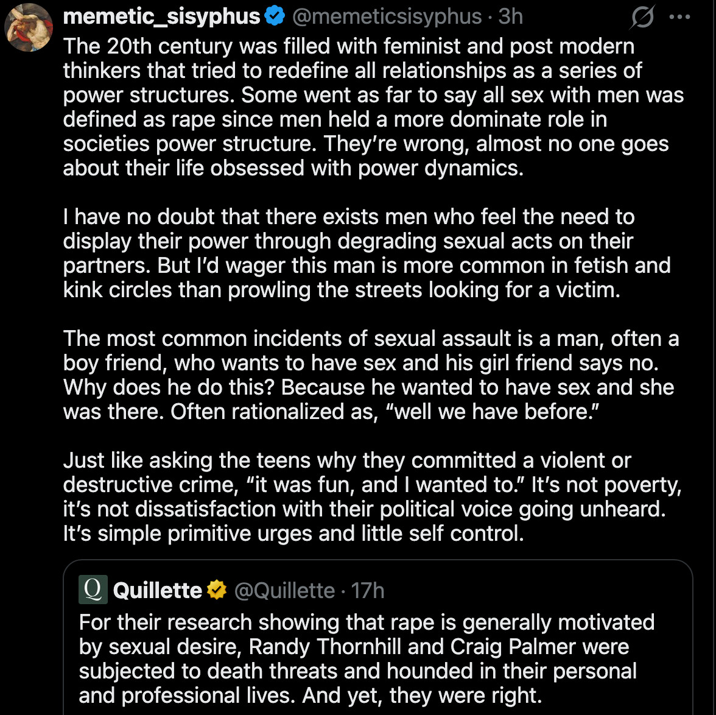Click the @Quillette handle
The height and width of the screenshot is (715, 716).
[284, 590]
